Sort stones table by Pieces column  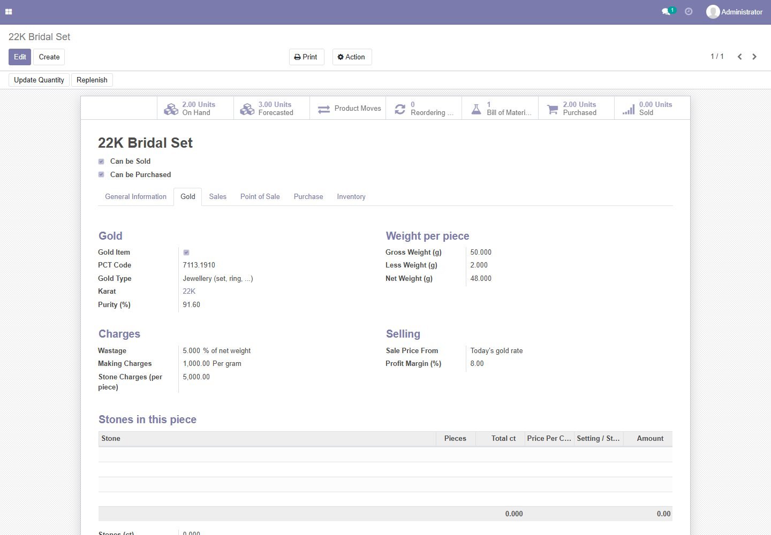456,438
